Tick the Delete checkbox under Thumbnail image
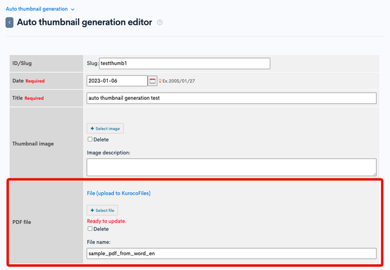 click(x=90, y=140)
